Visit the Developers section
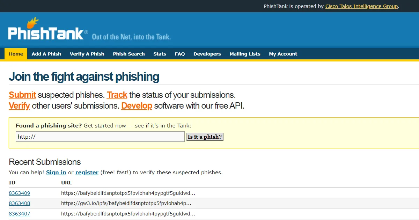This screenshot has height=220, width=419. (207, 54)
